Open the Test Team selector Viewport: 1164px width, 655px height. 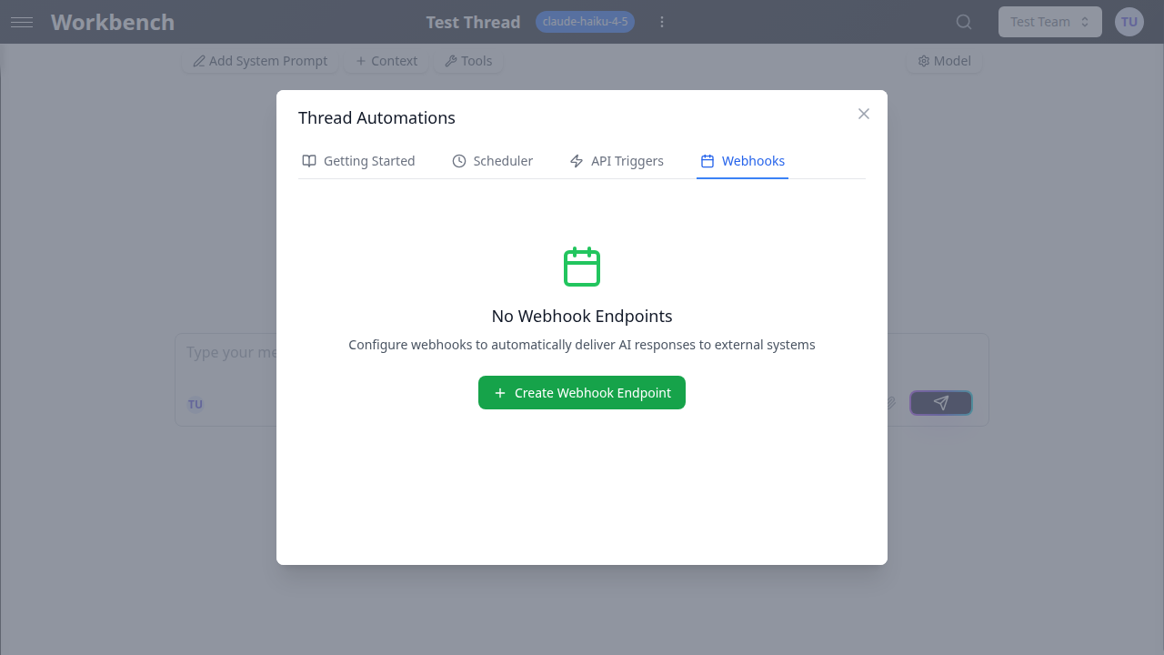pos(1049,21)
